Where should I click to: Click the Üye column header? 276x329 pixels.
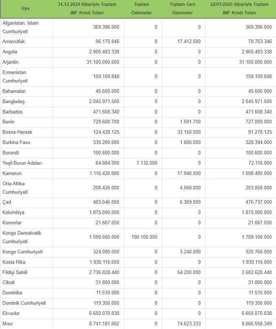coord(25,8)
